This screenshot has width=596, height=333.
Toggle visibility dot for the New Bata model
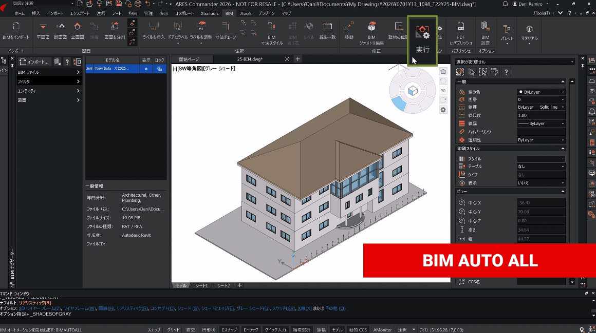(x=146, y=69)
